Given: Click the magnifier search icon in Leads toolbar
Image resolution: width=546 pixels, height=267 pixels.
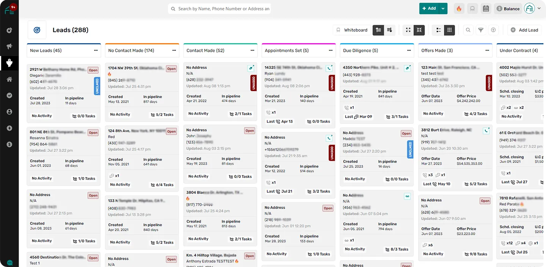Looking at the screenshot, I should pos(468,30).
